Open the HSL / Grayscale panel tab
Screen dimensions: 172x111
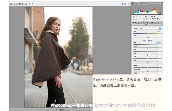pyautogui.click(x=141, y=23)
